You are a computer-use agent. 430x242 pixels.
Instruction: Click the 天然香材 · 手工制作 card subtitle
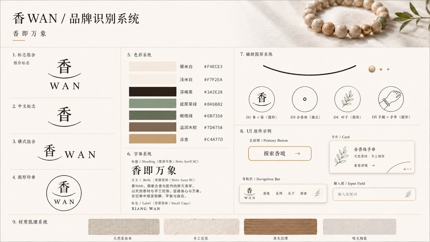click(x=369, y=156)
